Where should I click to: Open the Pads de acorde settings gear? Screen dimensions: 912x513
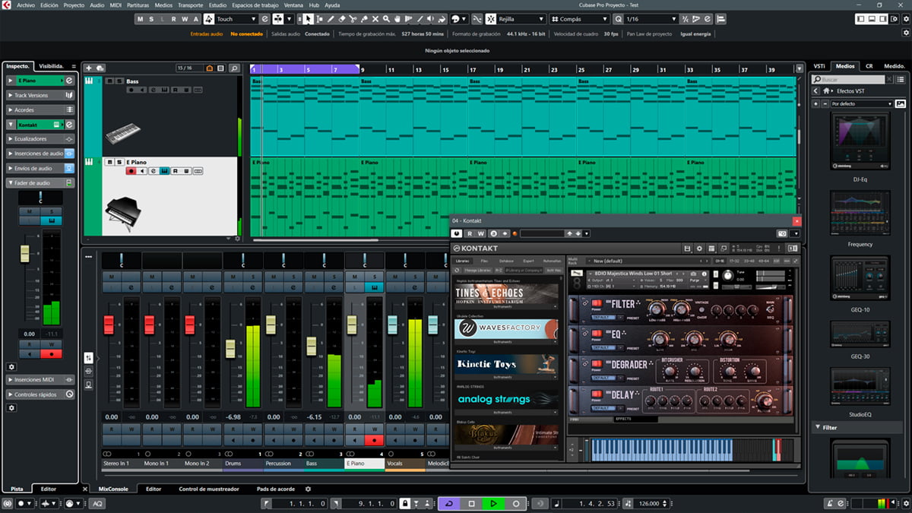click(x=308, y=489)
